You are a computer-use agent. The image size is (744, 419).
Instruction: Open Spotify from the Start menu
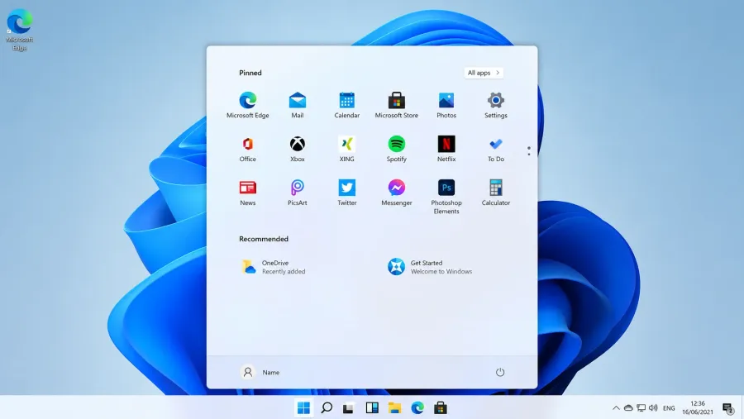[x=397, y=149]
